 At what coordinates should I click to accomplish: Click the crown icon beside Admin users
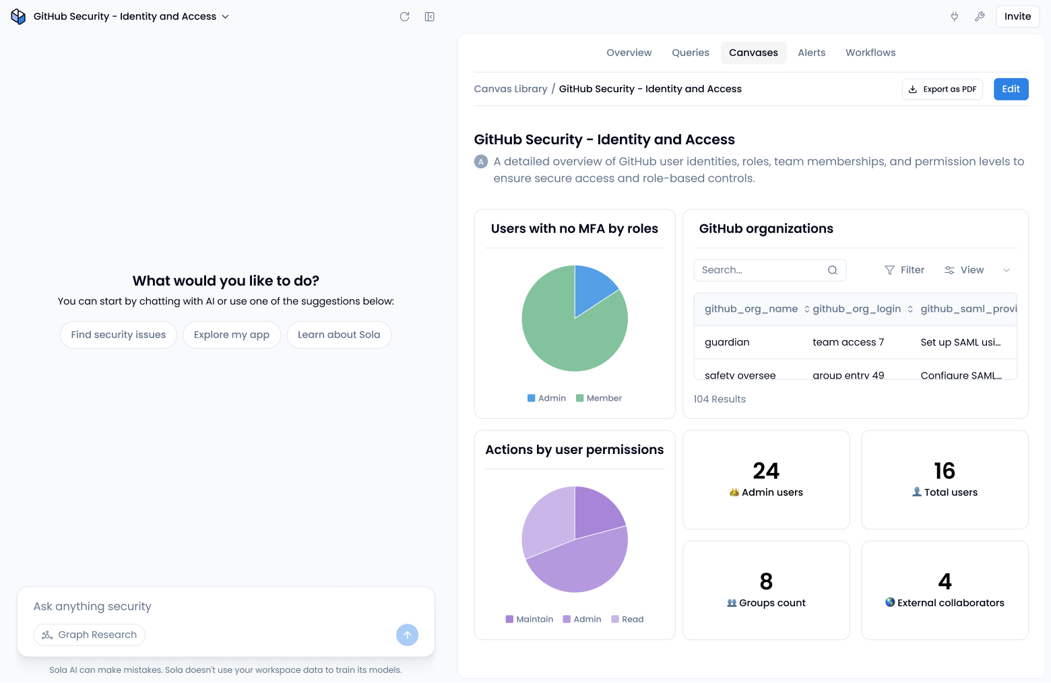coord(734,492)
